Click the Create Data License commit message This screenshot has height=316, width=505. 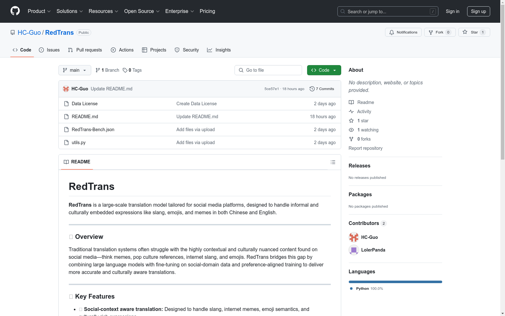coord(197,104)
